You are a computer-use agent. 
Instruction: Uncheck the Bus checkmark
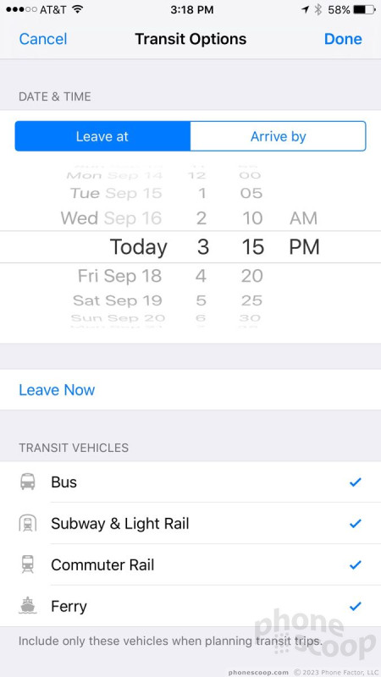pos(355,482)
